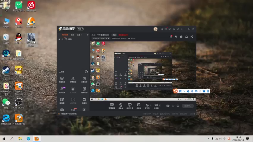Image resolution: width=253 pixels, height=142 pixels.
Task: Click the share icon in header row
Action: click(192, 37)
